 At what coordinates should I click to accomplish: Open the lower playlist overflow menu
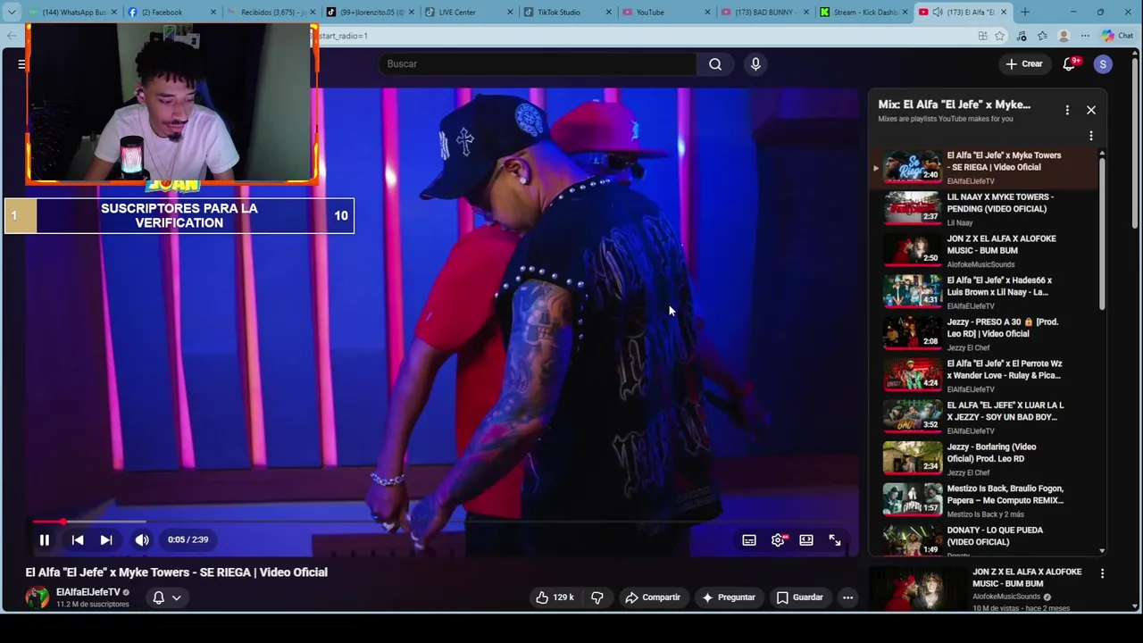coord(1090,136)
